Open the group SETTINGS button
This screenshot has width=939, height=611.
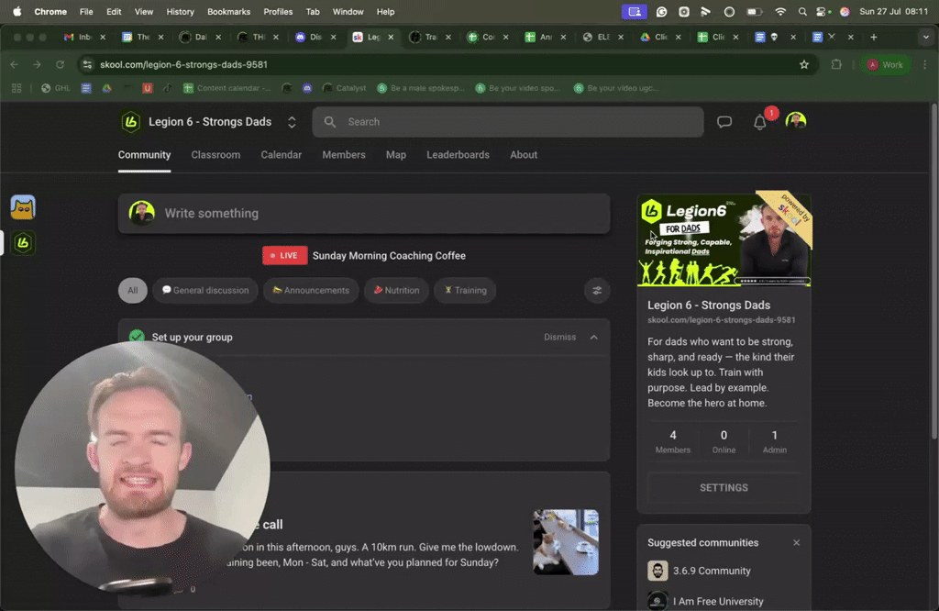724,487
